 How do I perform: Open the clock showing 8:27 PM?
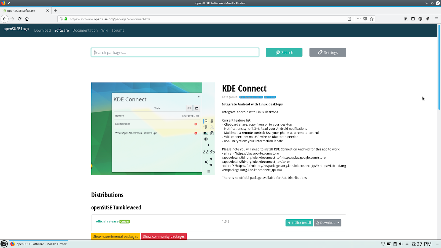(422, 244)
